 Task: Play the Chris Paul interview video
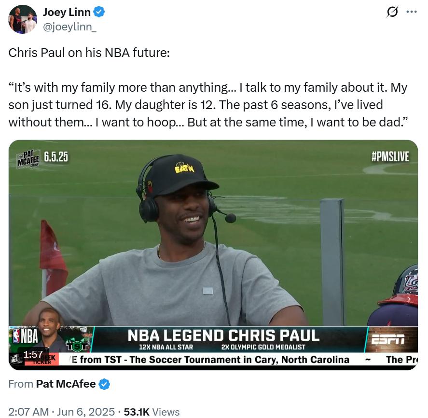tap(213, 255)
